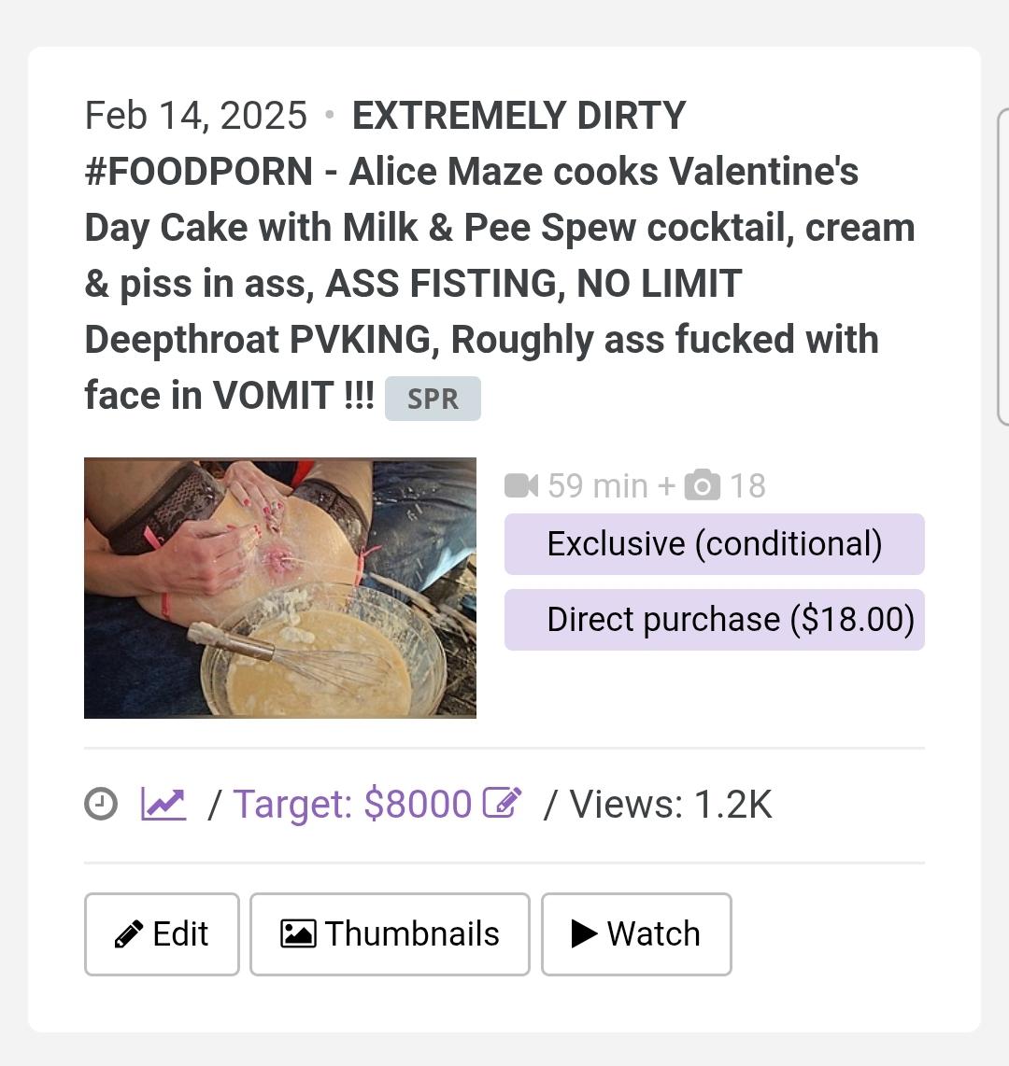Click the video camera icon near 59 min
1009x1066 pixels.
521,485
